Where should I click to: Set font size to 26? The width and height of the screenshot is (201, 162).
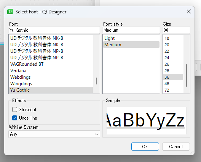click(x=173, y=64)
